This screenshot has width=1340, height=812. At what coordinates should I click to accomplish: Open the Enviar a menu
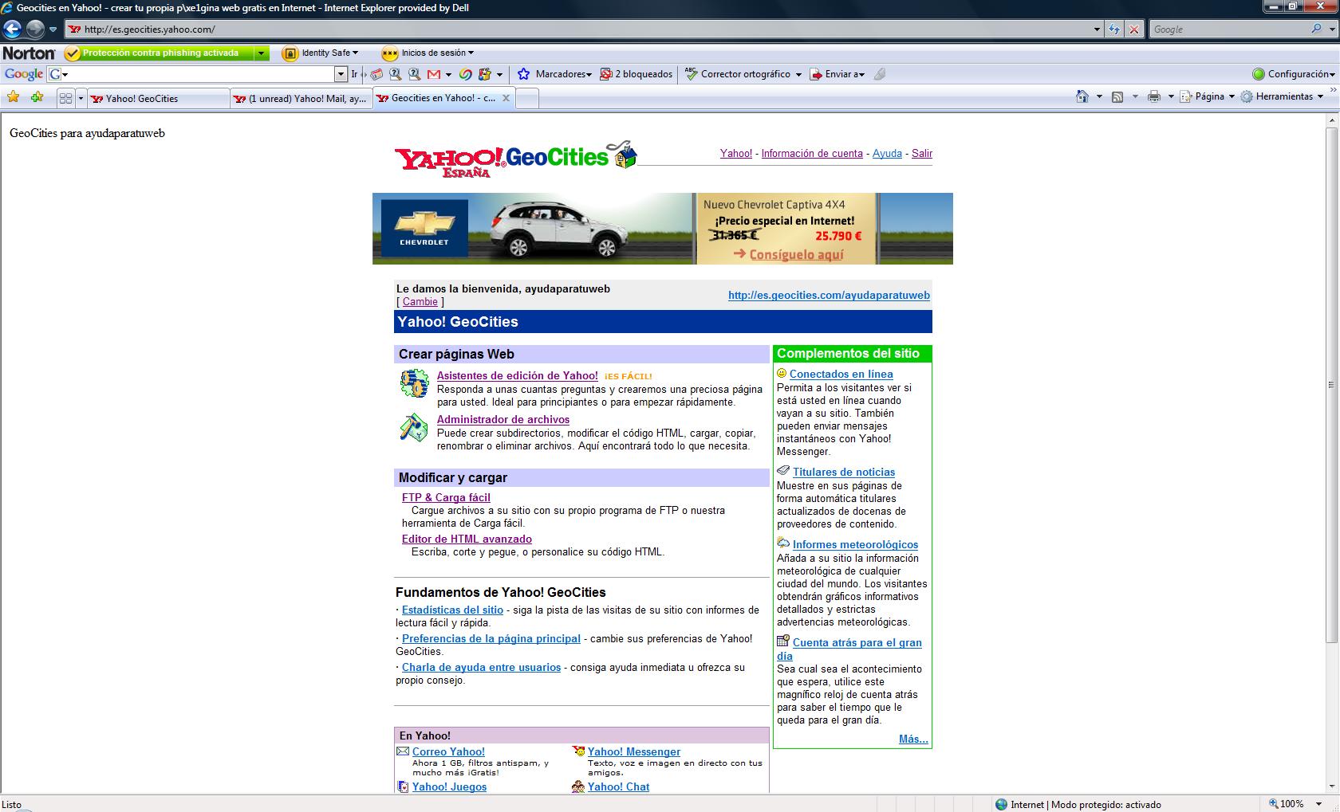837,74
